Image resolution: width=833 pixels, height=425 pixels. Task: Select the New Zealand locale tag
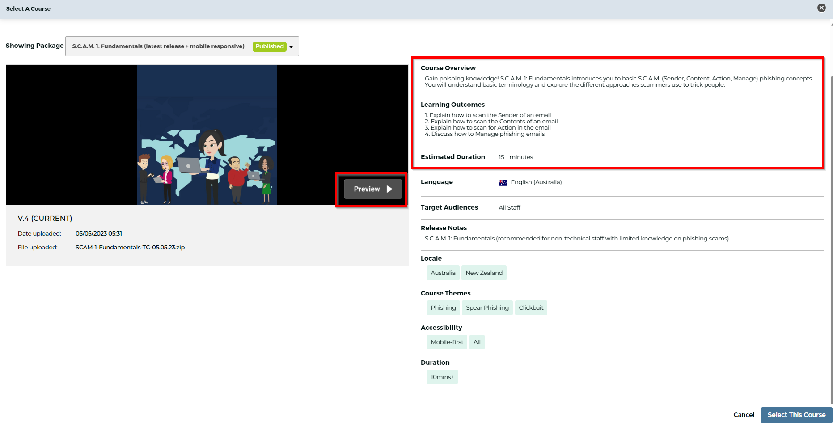point(484,273)
